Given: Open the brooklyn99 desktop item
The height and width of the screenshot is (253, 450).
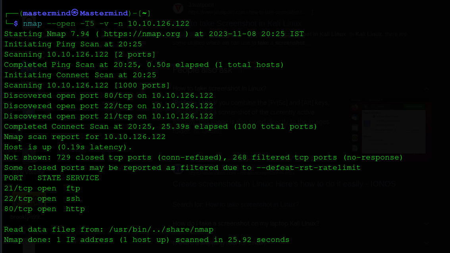Looking at the screenshot, I should 28,206.
